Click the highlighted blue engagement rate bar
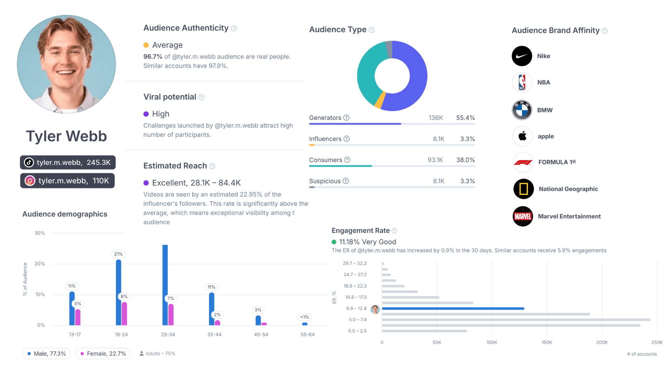Viewport: 671px width, 377px height. [453, 309]
